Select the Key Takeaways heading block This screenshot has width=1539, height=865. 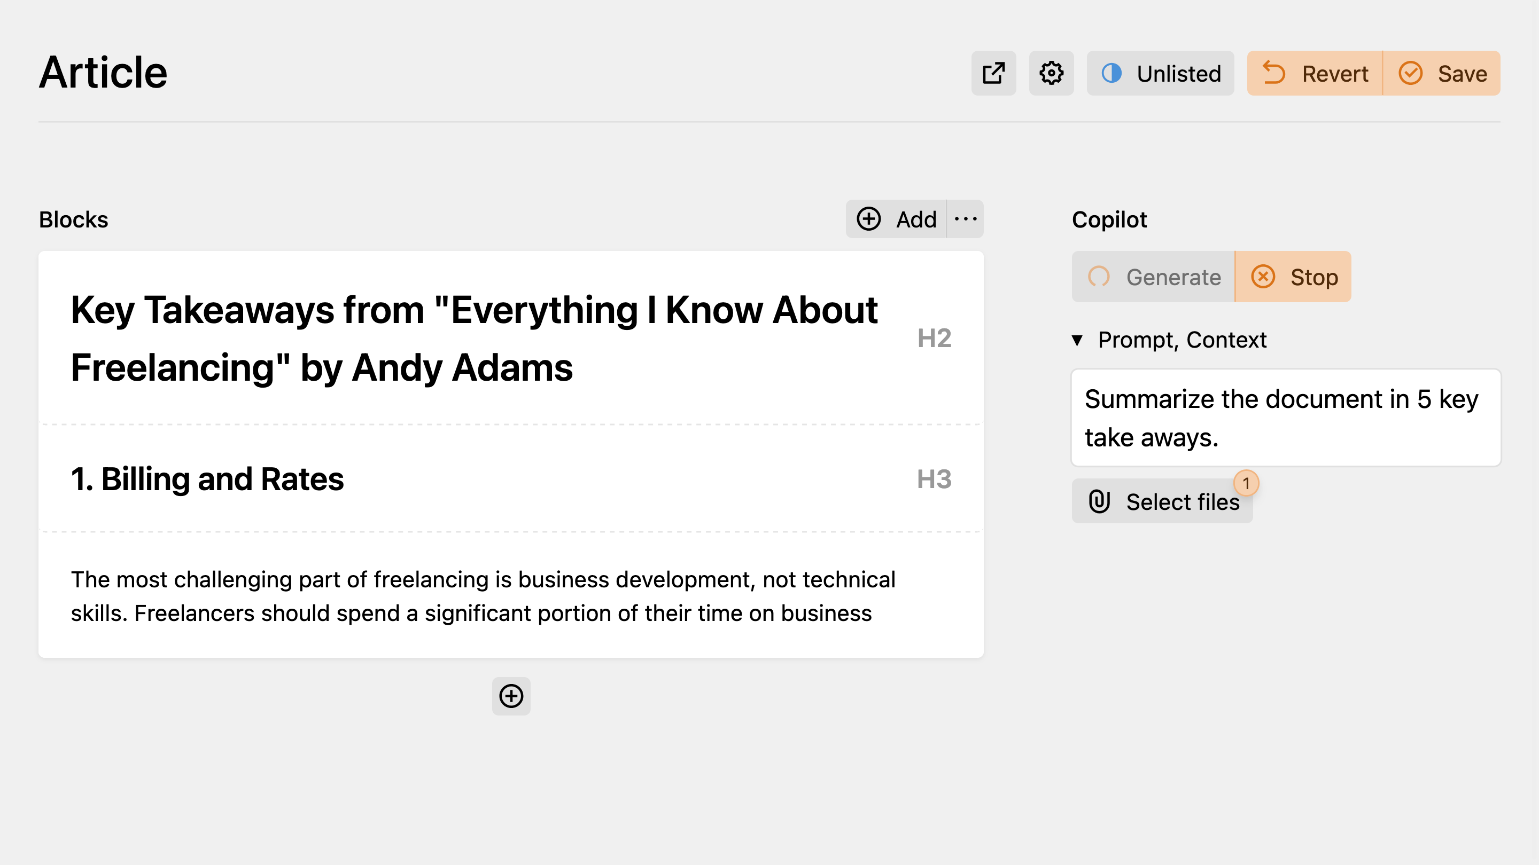[x=475, y=339]
